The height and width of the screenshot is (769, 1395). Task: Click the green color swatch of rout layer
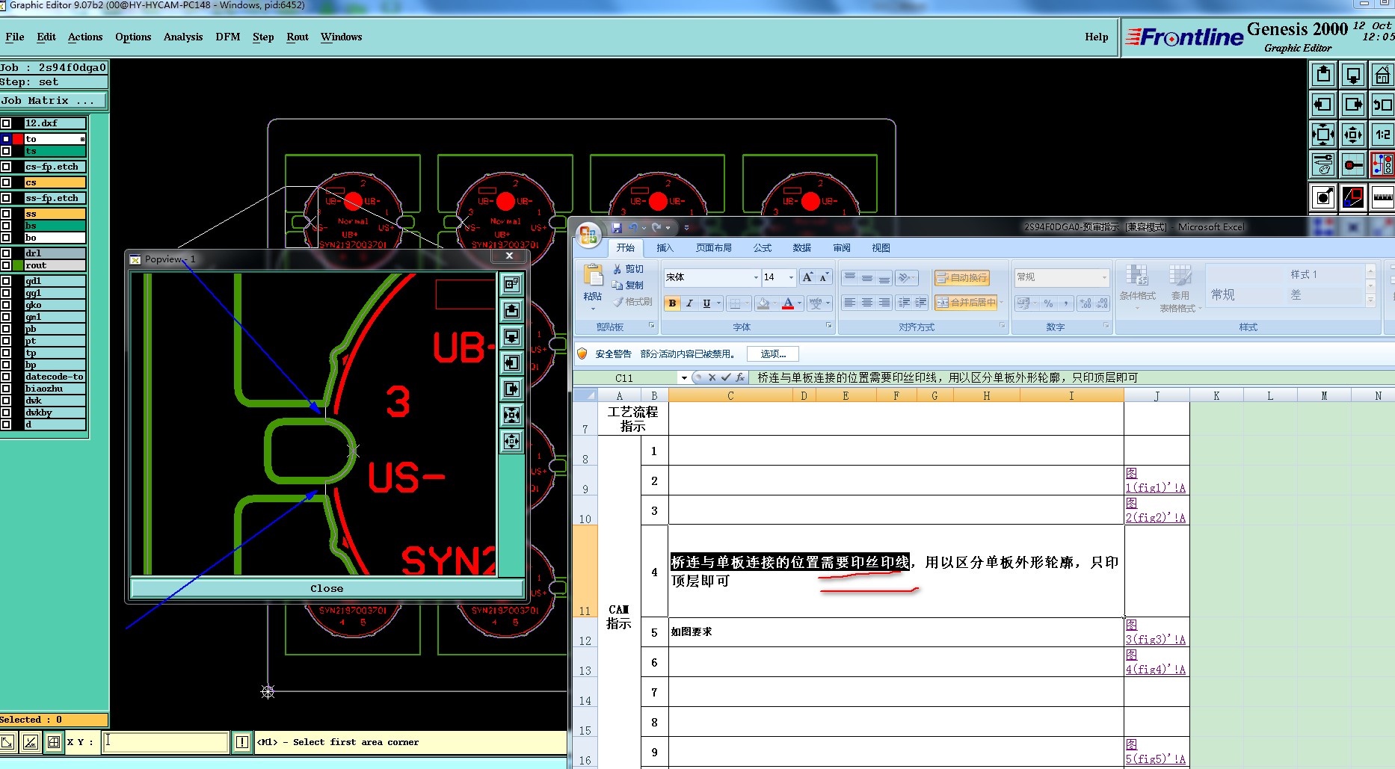pyautogui.click(x=18, y=265)
